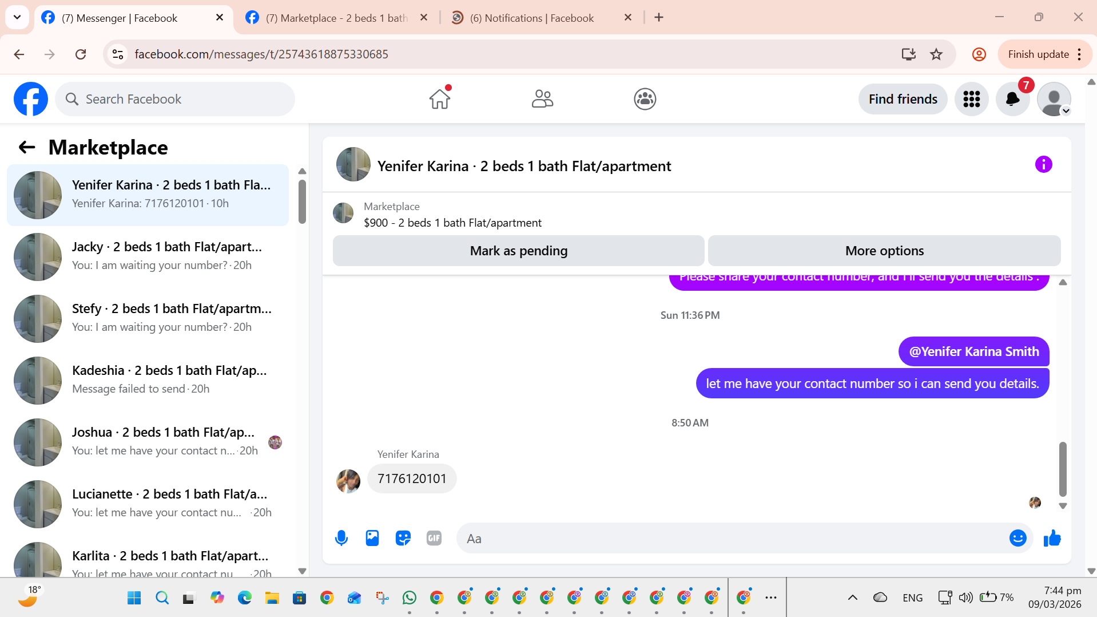Click Mark as pending button

click(x=518, y=251)
